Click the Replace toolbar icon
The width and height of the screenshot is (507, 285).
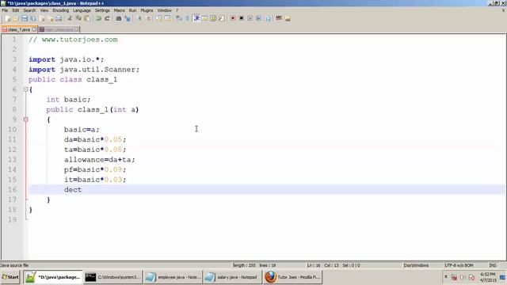point(128,18)
